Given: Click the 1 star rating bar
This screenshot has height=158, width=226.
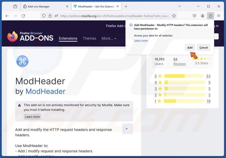Looking at the screenshot, I should 184,101.
